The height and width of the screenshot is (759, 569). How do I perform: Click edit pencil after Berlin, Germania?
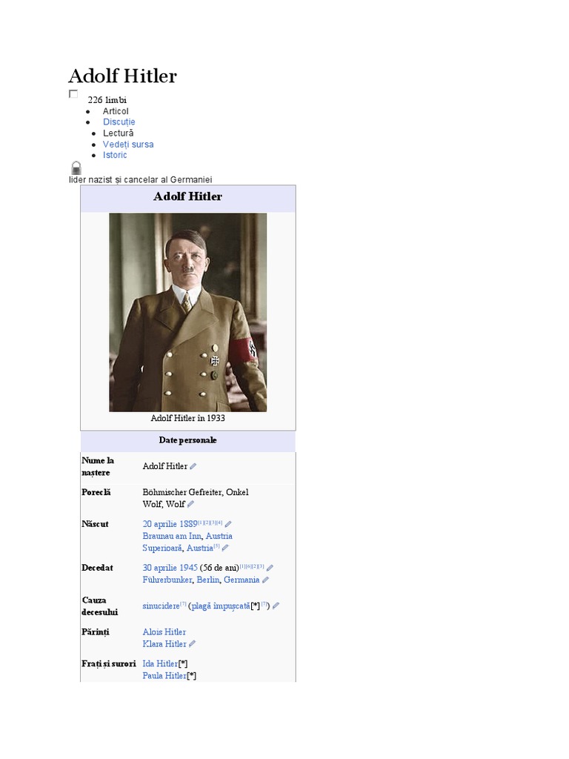pos(265,580)
